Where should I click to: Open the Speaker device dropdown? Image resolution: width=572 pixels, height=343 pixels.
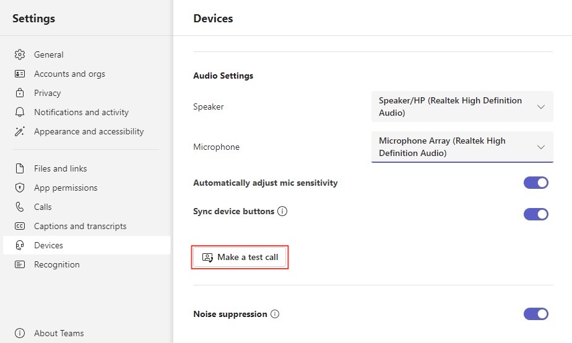click(x=462, y=106)
